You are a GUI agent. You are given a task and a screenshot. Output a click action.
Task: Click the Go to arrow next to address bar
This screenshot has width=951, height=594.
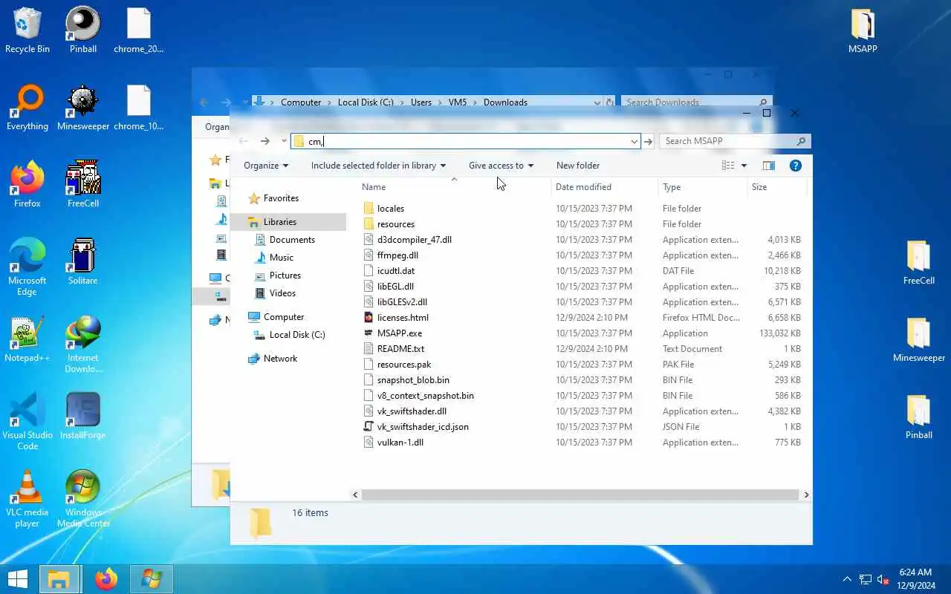(x=649, y=141)
